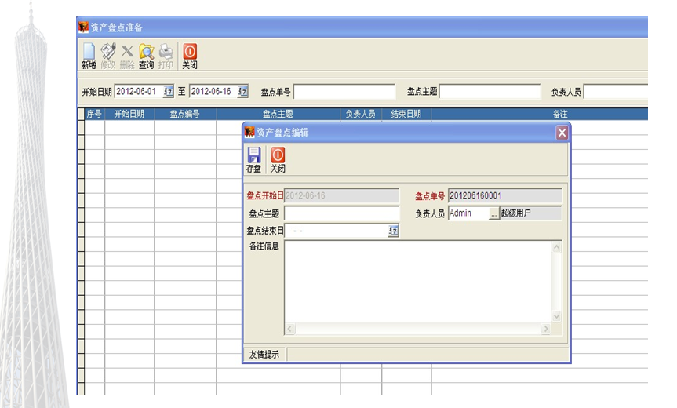Click the 备注 column header
677x408 pixels.
[540, 114]
